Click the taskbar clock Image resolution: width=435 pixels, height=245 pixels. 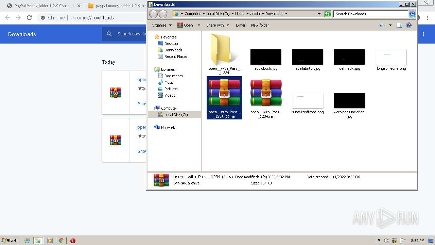(x=417, y=241)
